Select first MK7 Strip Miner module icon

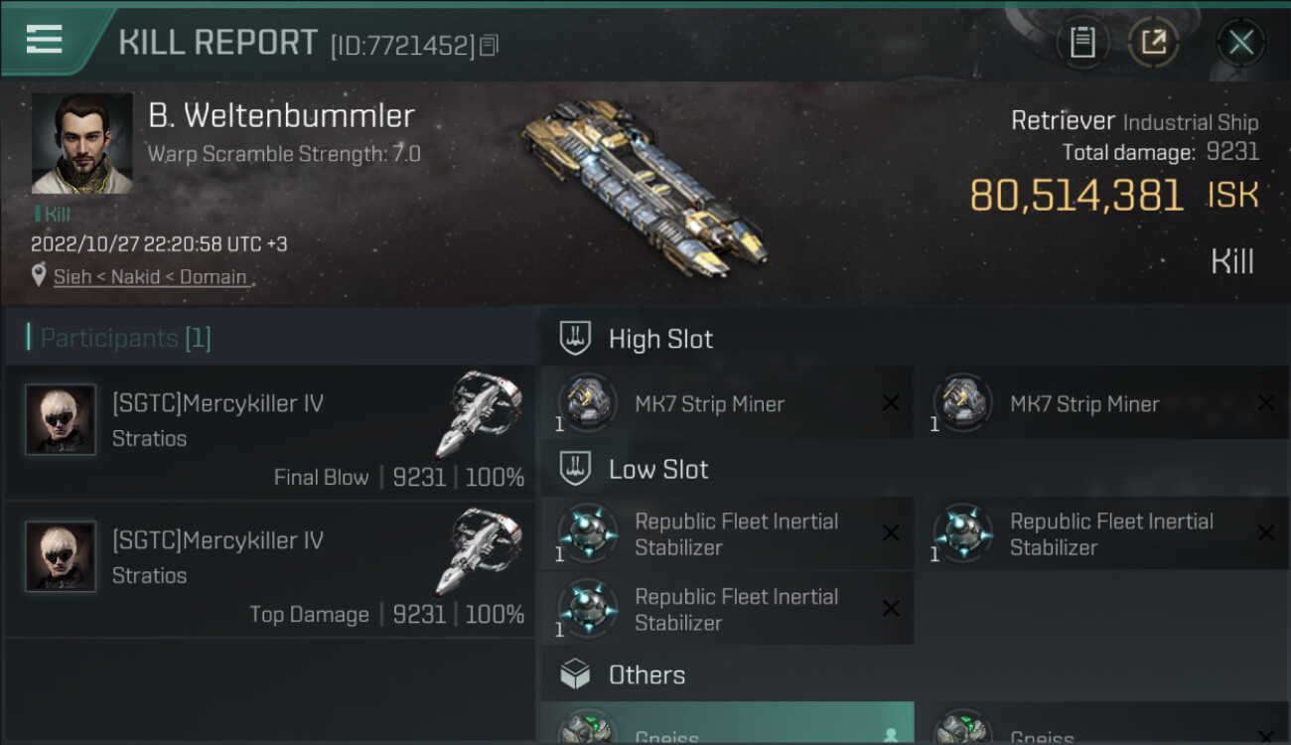point(587,402)
